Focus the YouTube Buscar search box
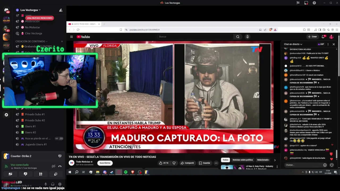Viewport: 340px width, 191px height. pyautogui.click(x=195, y=37)
